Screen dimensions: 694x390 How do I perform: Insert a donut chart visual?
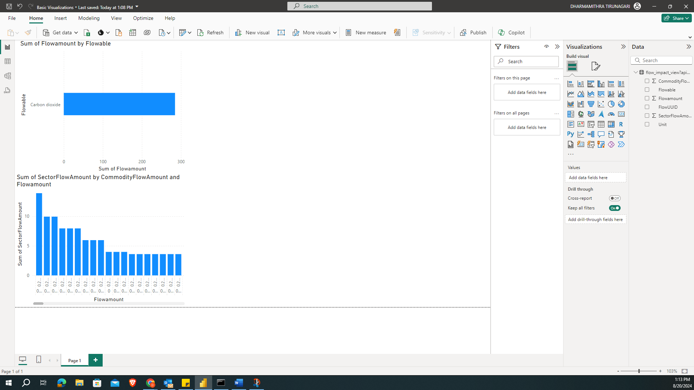point(621,104)
